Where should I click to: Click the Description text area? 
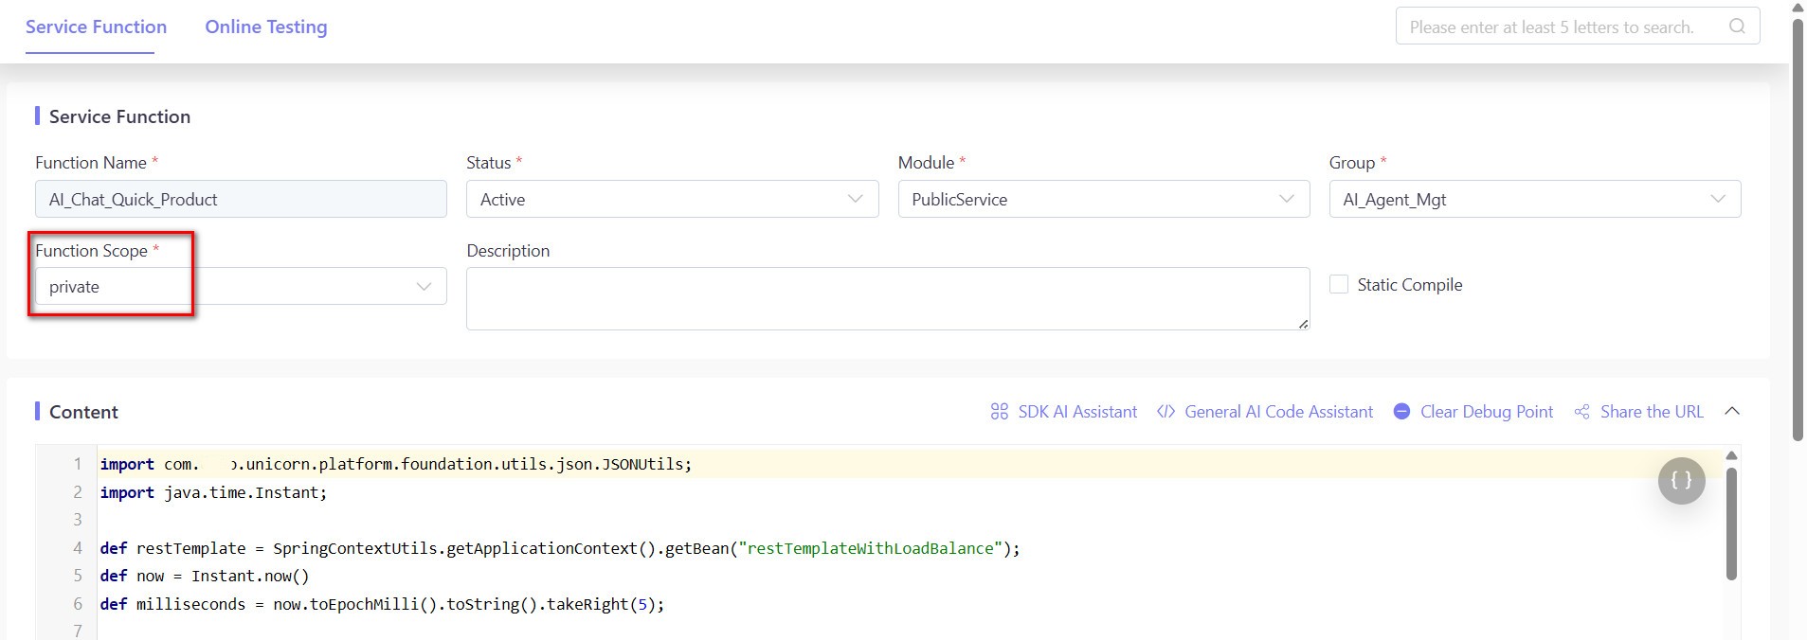[x=888, y=298]
